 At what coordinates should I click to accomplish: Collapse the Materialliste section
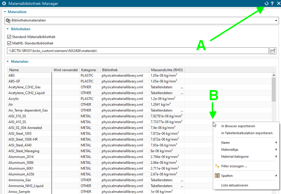point(5,12)
